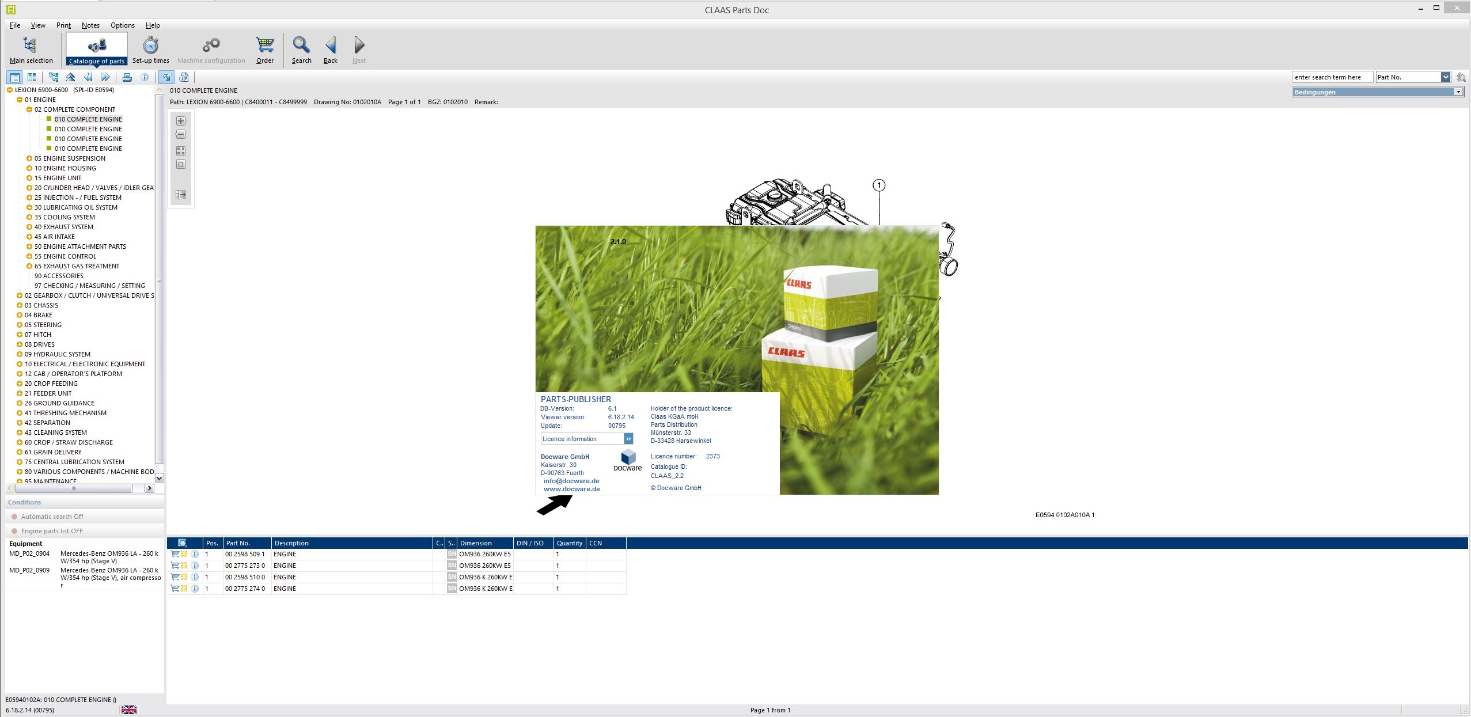Image resolution: width=1471 pixels, height=717 pixels.
Task: Switch to single list view icon
Action: 15,77
